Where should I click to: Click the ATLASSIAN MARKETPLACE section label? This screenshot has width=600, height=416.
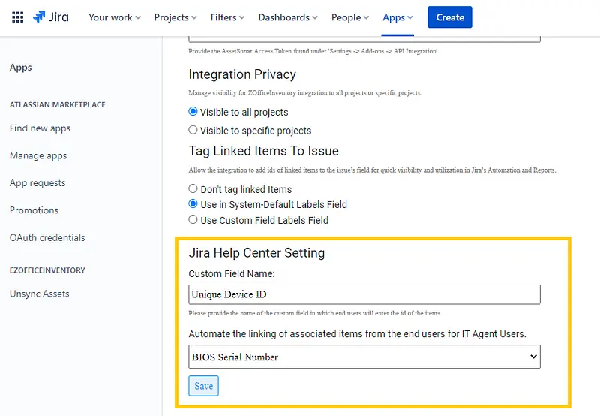[58, 104]
